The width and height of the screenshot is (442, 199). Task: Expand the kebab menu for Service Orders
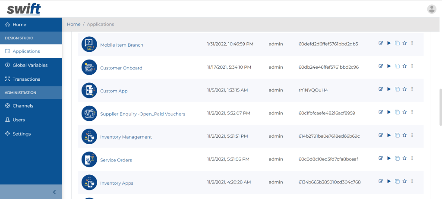pyautogui.click(x=412, y=158)
